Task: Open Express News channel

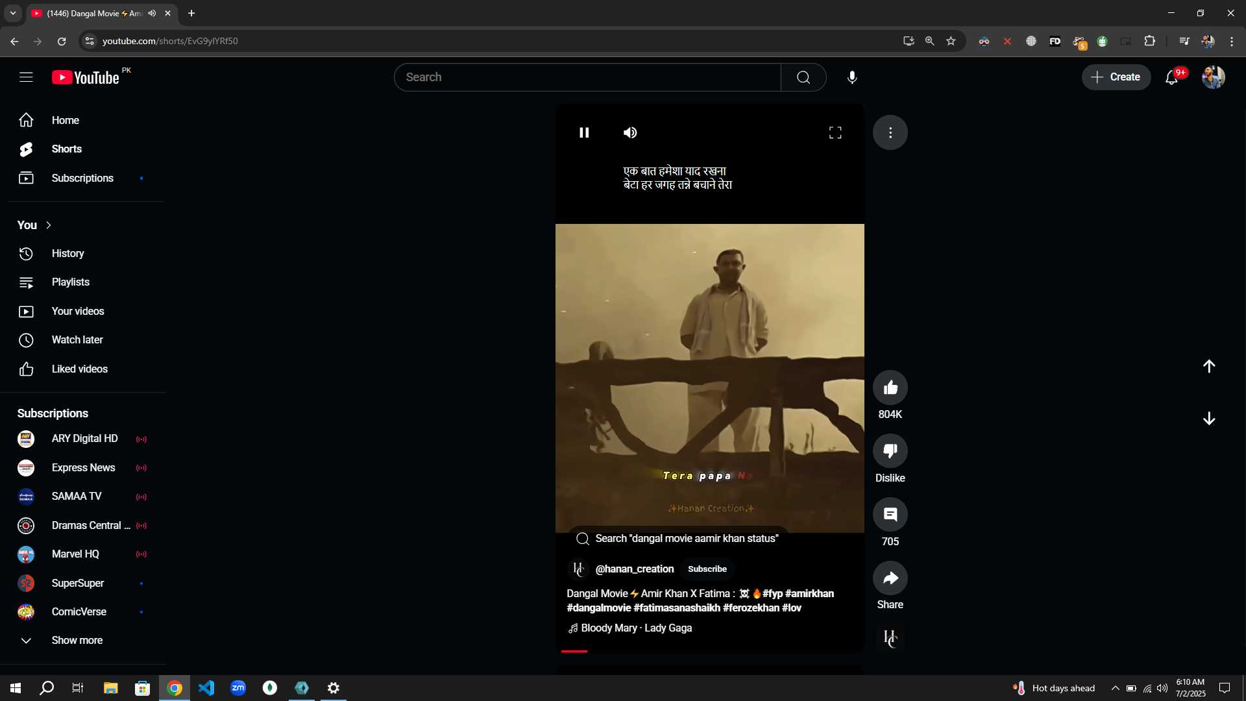Action: [x=83, y=468]
